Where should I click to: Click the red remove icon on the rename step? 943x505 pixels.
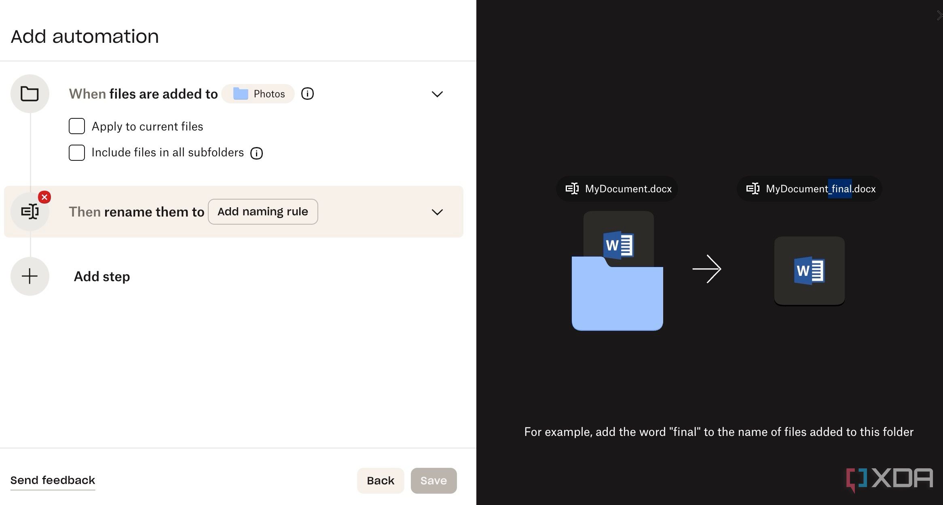tap(44, 197)
